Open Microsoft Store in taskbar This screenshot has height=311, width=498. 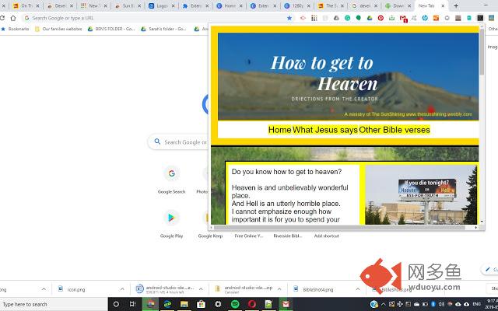(201, 304)
